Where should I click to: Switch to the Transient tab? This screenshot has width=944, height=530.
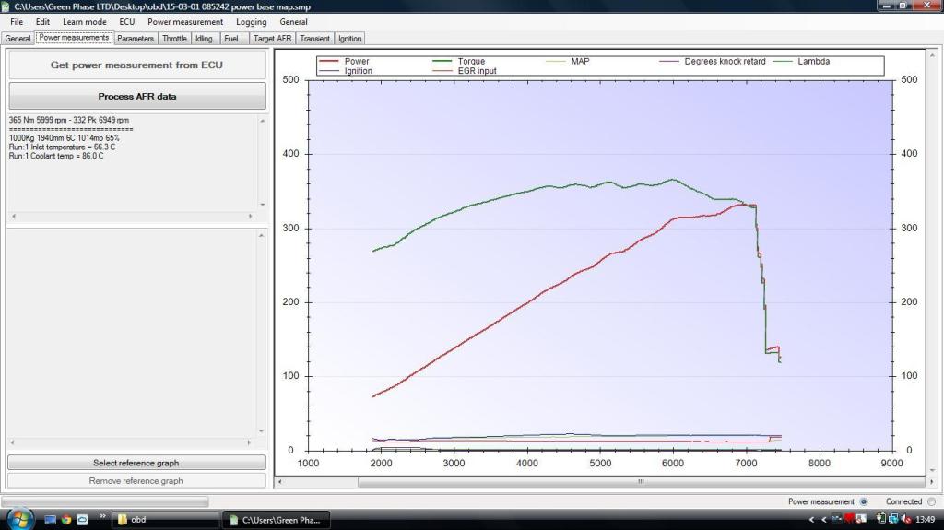point(315,39)
